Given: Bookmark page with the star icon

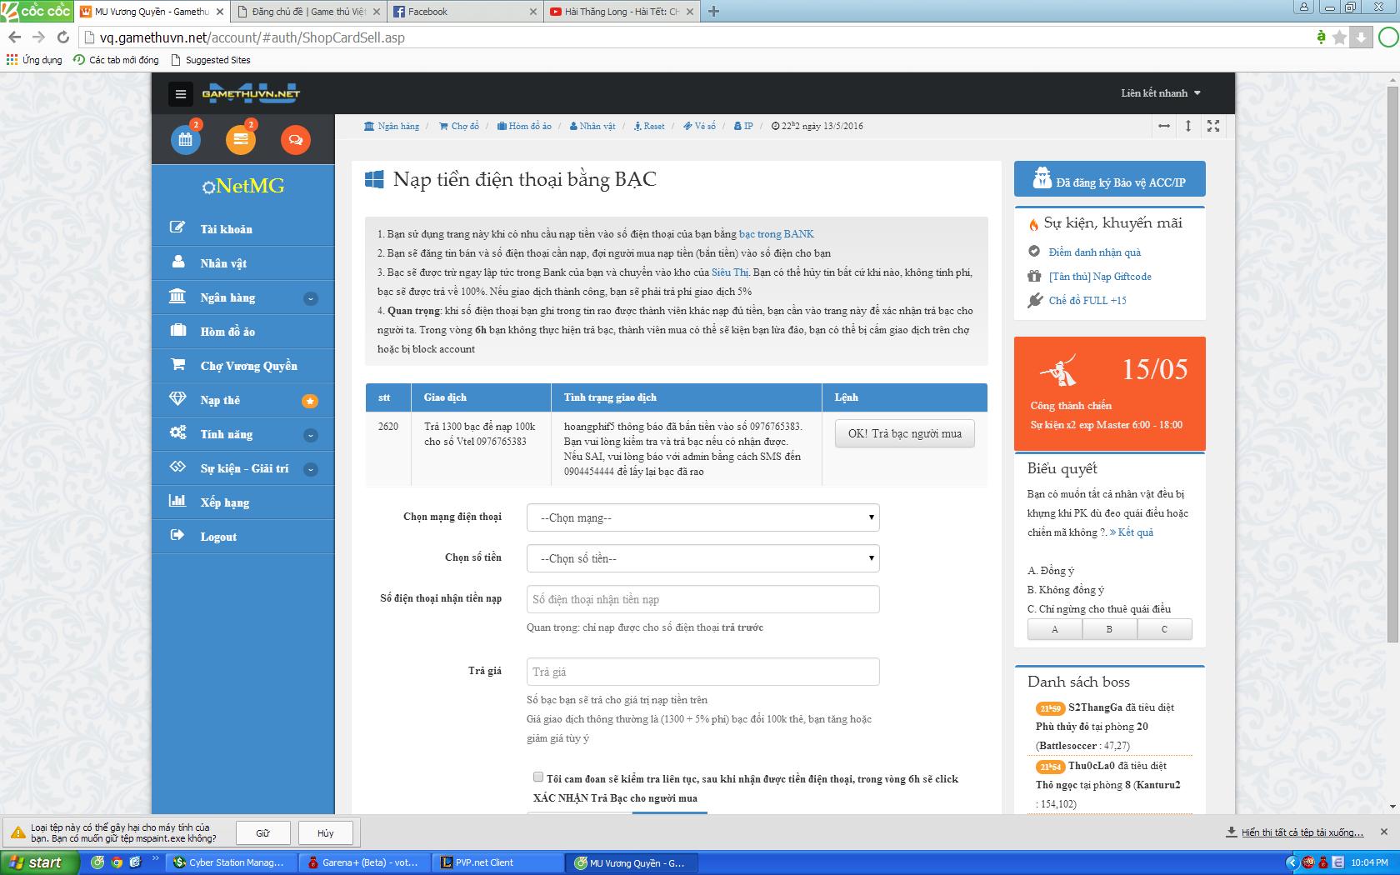Looking at the screenshot, I should [x=1339, y=37].
